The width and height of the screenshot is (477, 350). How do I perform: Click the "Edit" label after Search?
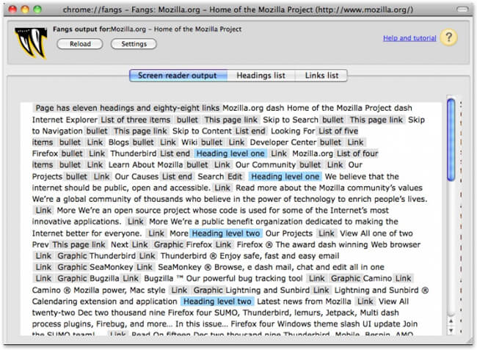click(x=235, y=176)
